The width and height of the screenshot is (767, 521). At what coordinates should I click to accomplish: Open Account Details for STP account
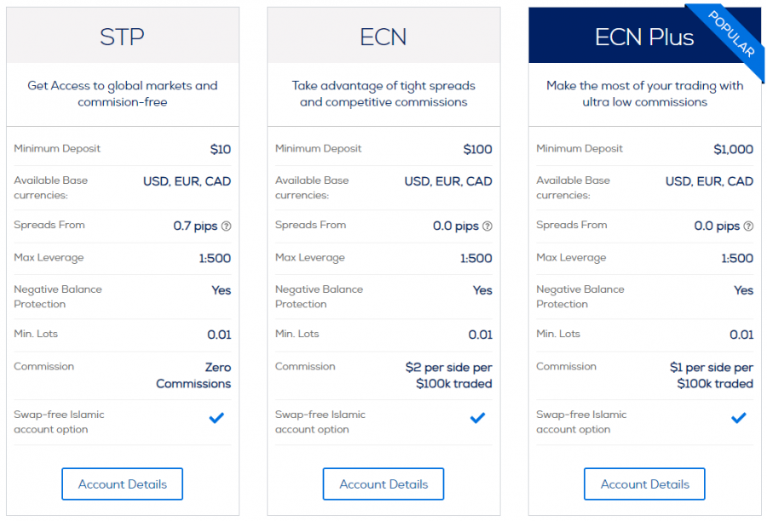(122, 484)
